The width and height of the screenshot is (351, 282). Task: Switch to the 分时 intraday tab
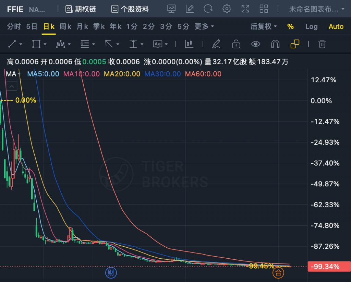point(14,26)
